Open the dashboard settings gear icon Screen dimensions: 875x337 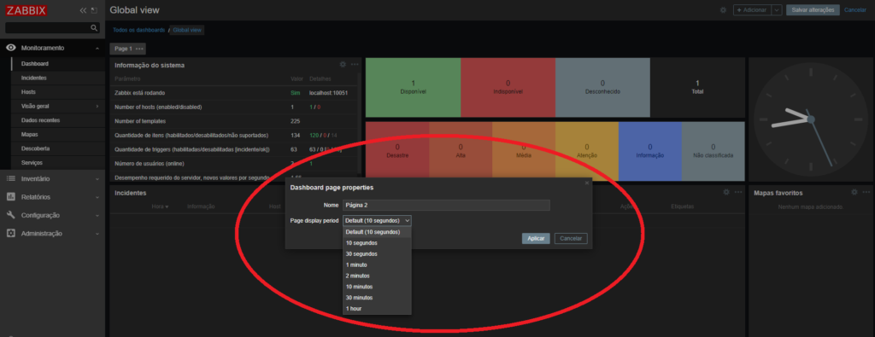723,10
